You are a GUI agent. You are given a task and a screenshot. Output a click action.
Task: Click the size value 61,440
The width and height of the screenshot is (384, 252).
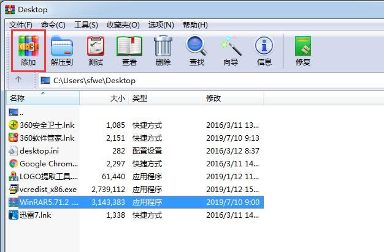click(x=113, y=177)
